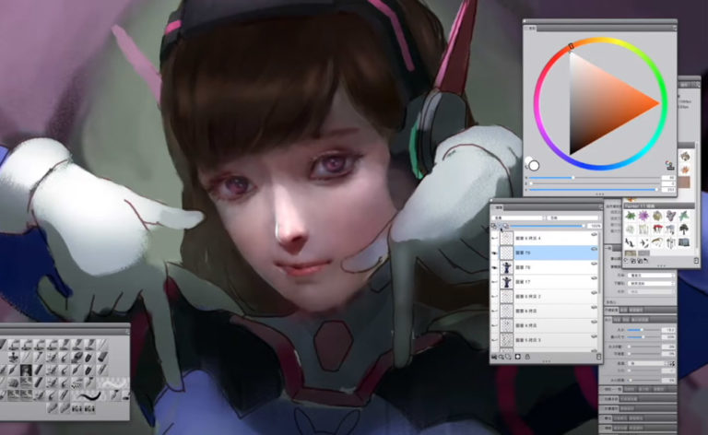Adjust the layer opacity slider

(548, 226)
